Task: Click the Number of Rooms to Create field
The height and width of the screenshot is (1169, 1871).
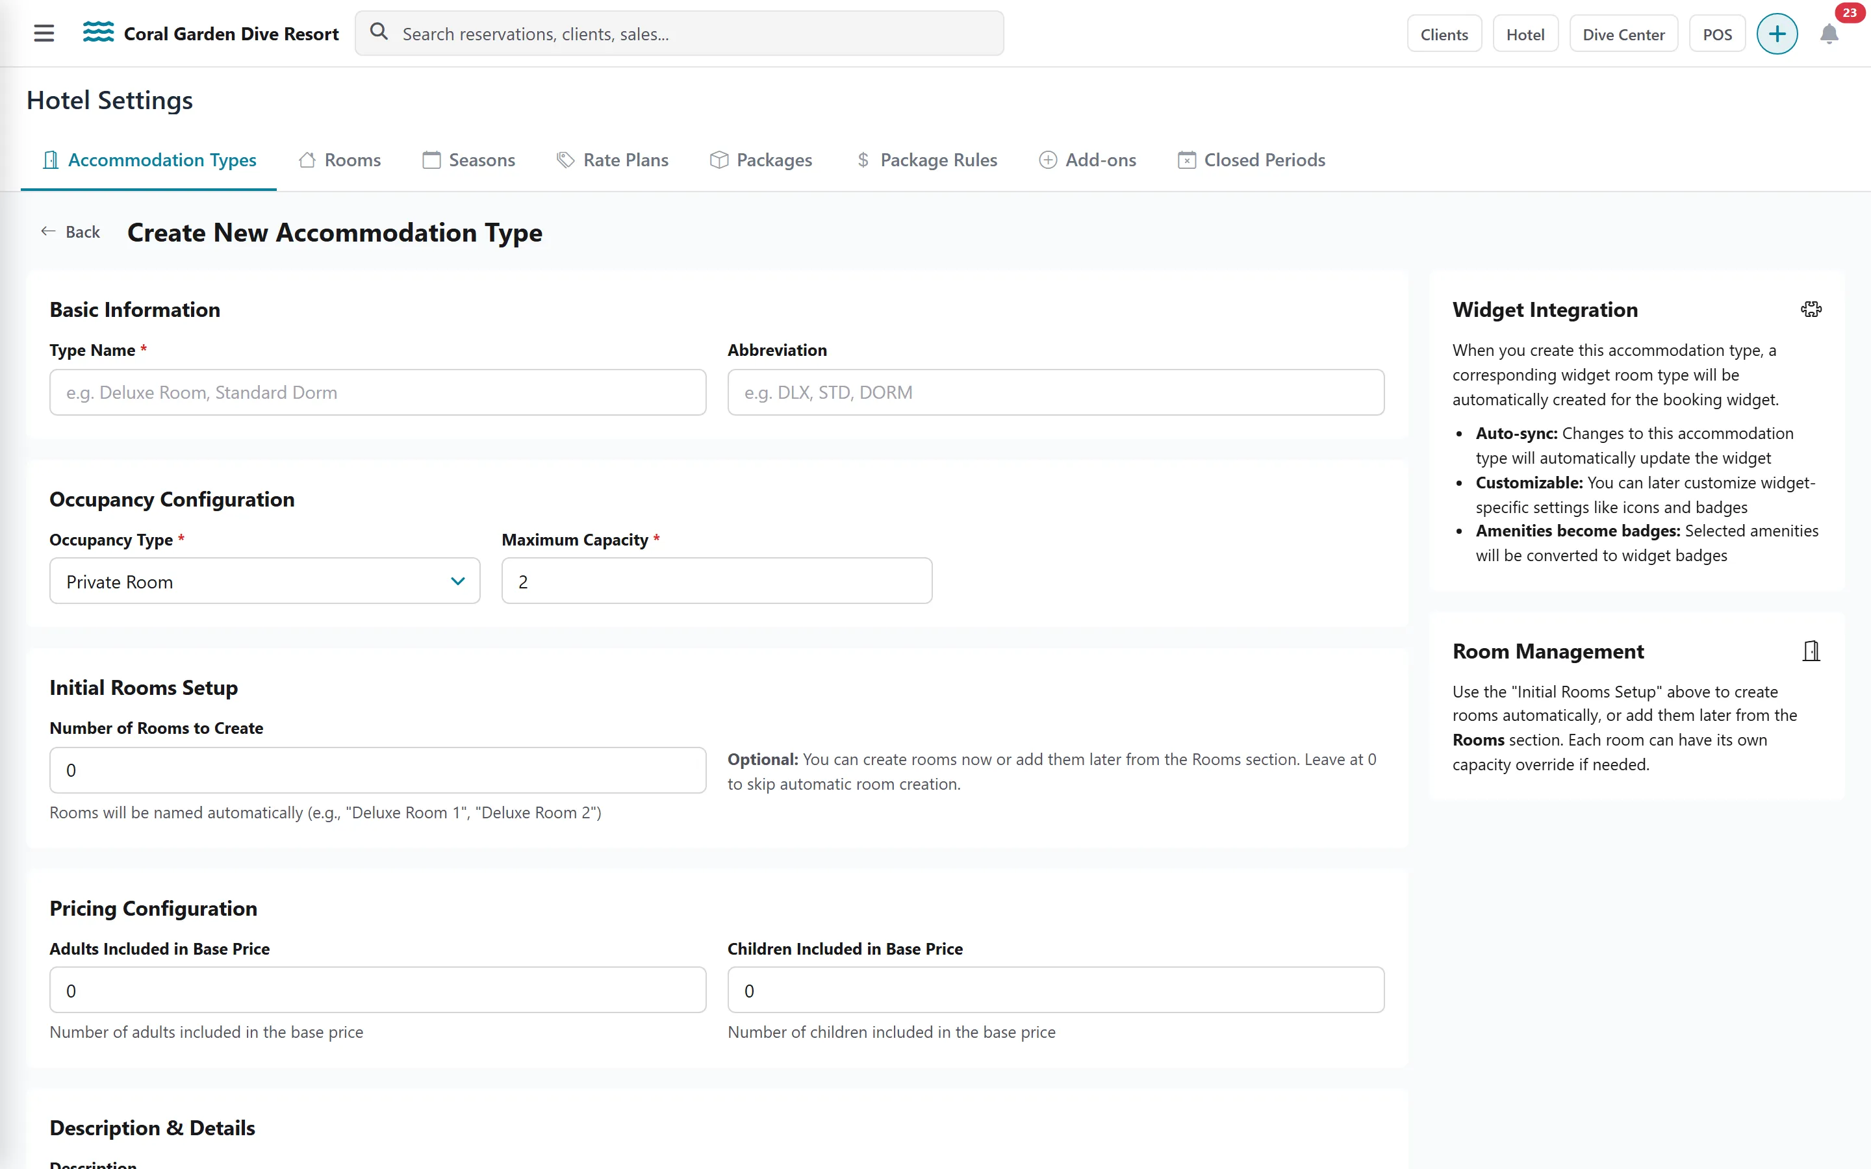Action: tap(377, 770)
